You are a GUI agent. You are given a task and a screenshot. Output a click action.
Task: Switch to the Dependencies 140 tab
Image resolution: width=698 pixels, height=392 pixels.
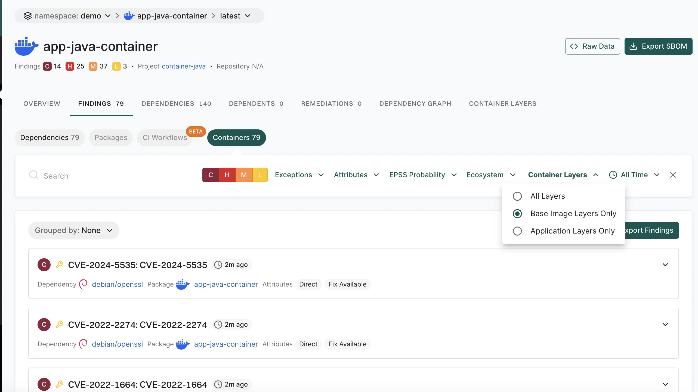(x=176, y=104)
